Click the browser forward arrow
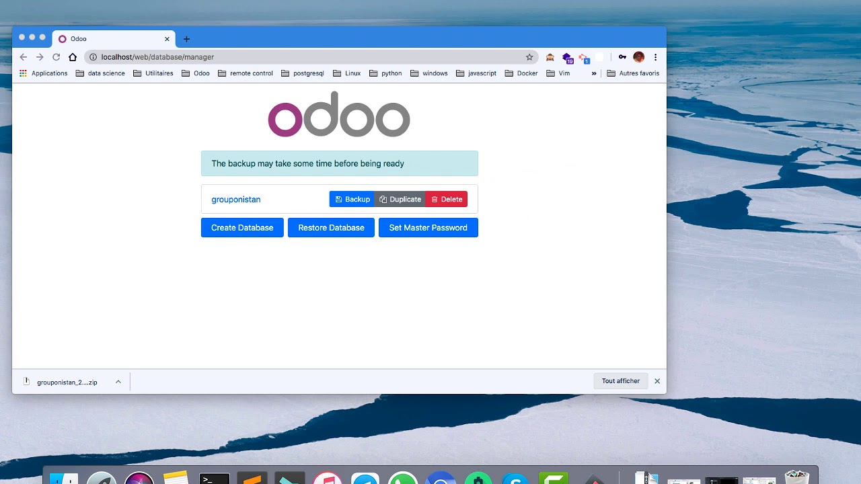 coord(40,57)
